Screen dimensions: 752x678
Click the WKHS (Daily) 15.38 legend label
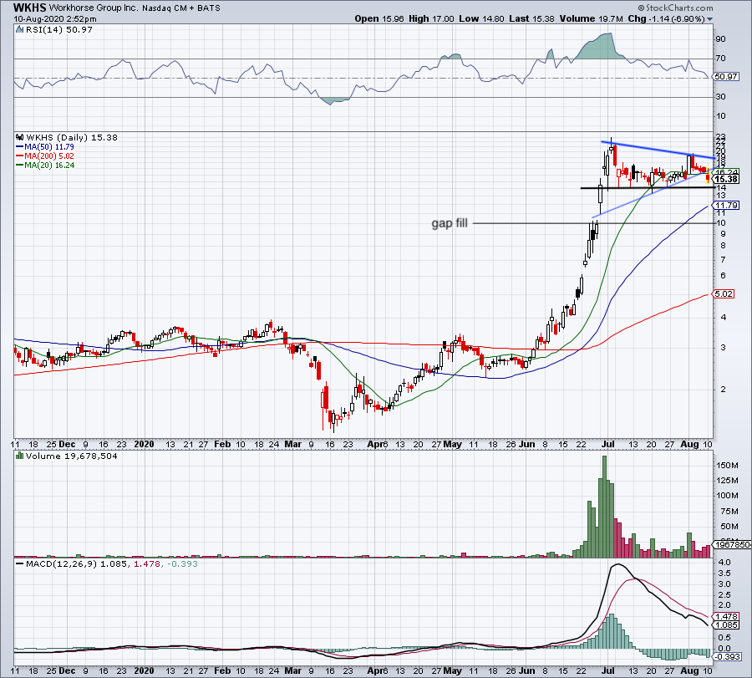tap(72, 138)
